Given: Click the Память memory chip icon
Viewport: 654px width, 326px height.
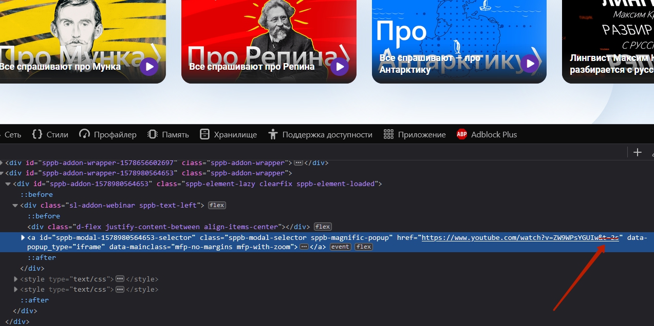Looking at the screenshot, I should click(x=153, y=135).
